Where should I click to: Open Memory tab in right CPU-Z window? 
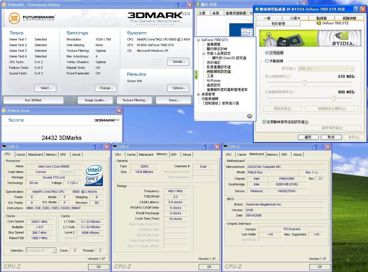(x=272, y=155)
